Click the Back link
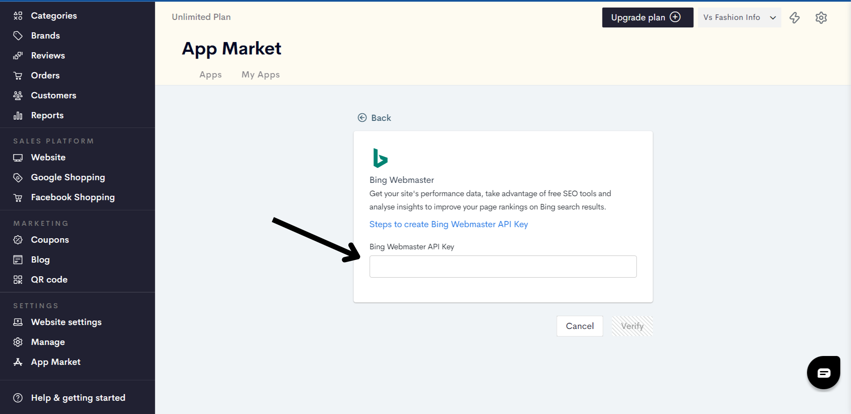851x414 pixels. (x=375, y=118)
